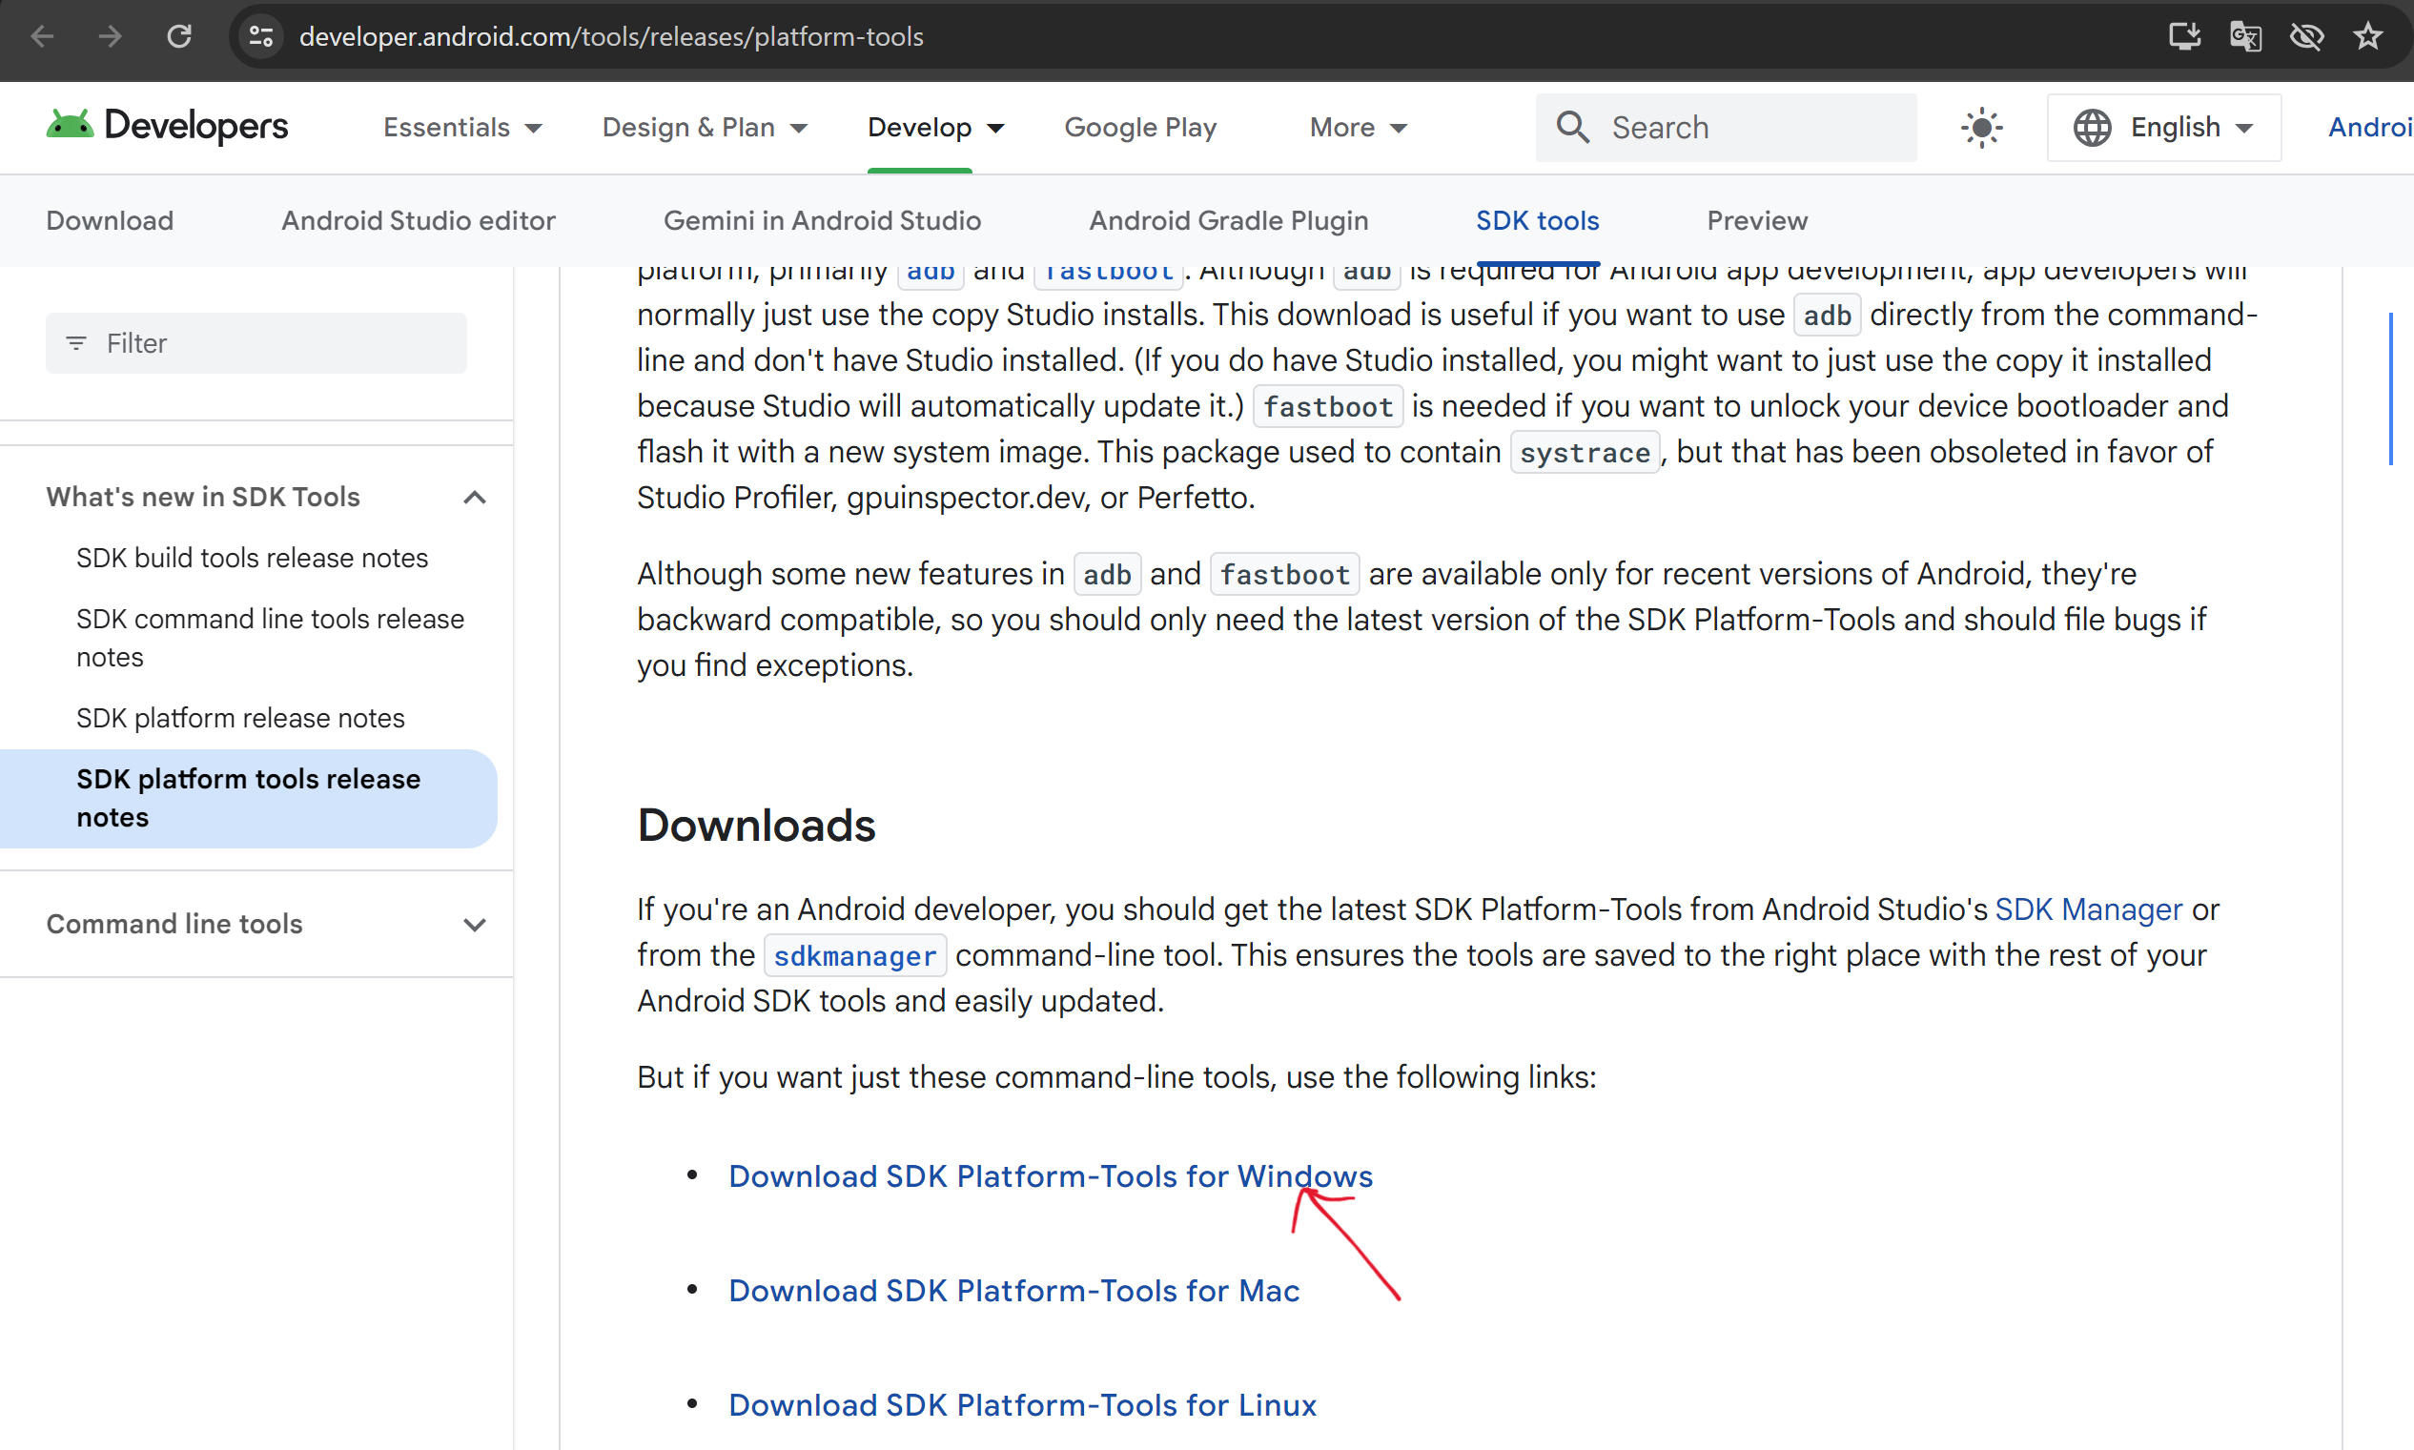Switch to Android Studio editor tab
The height and width of the screenshot is (1450, 2414).
point(419,221)
